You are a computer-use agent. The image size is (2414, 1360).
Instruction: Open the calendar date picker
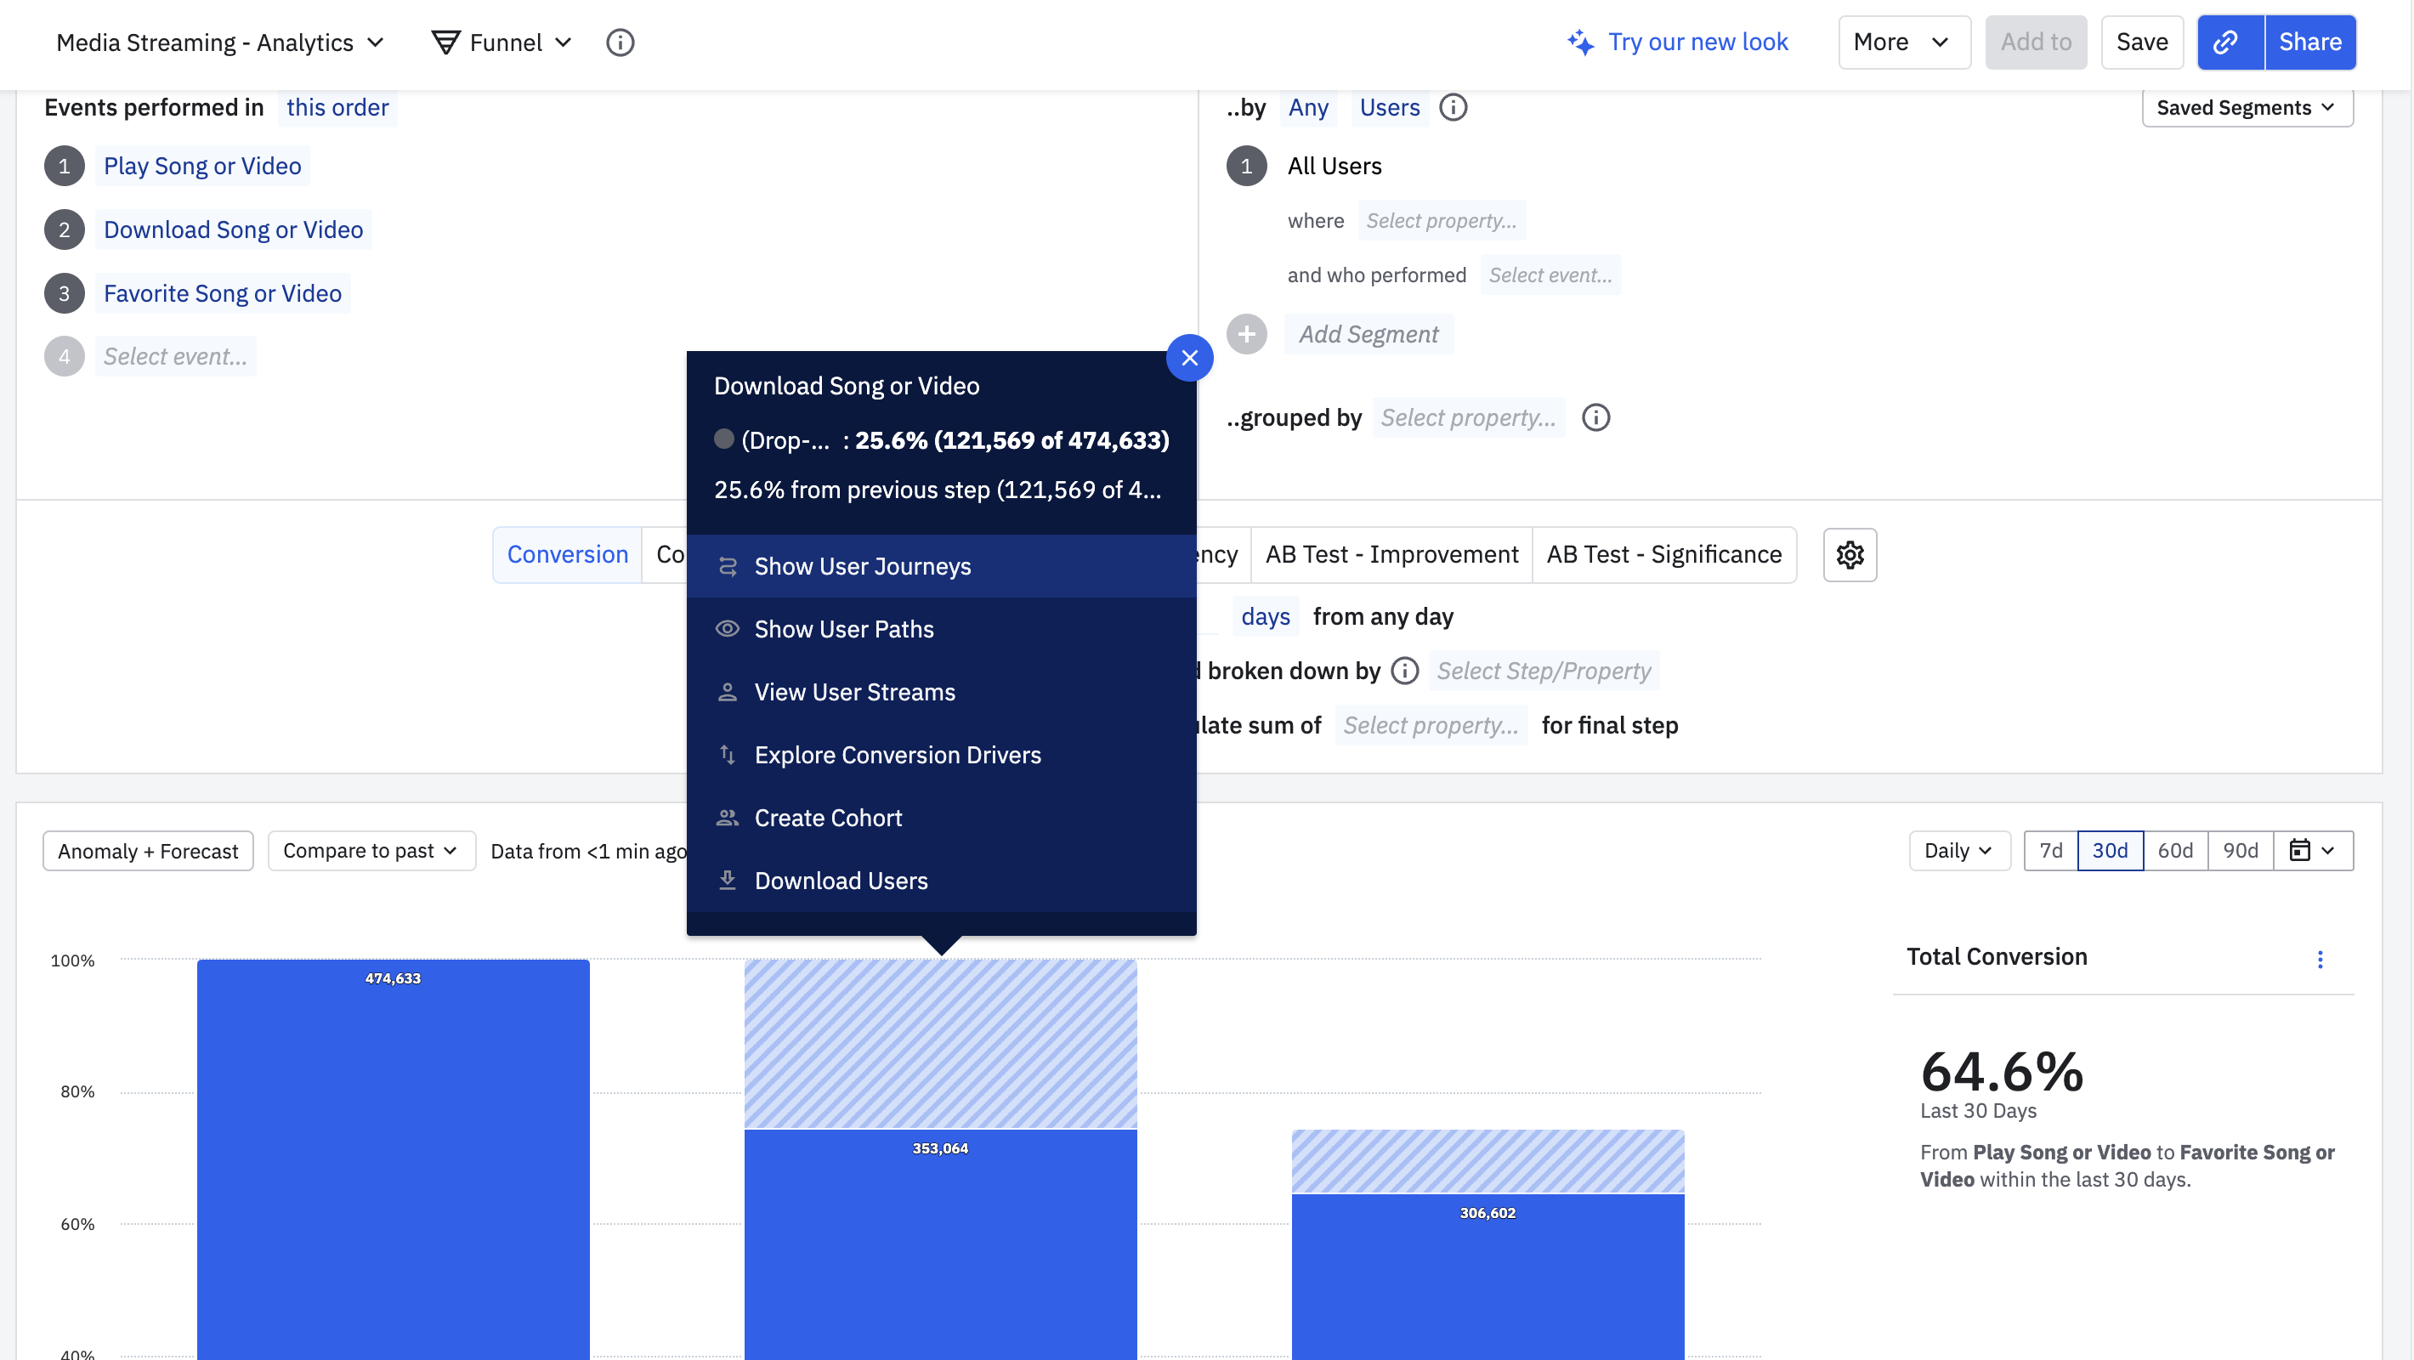coord(2312,850)
